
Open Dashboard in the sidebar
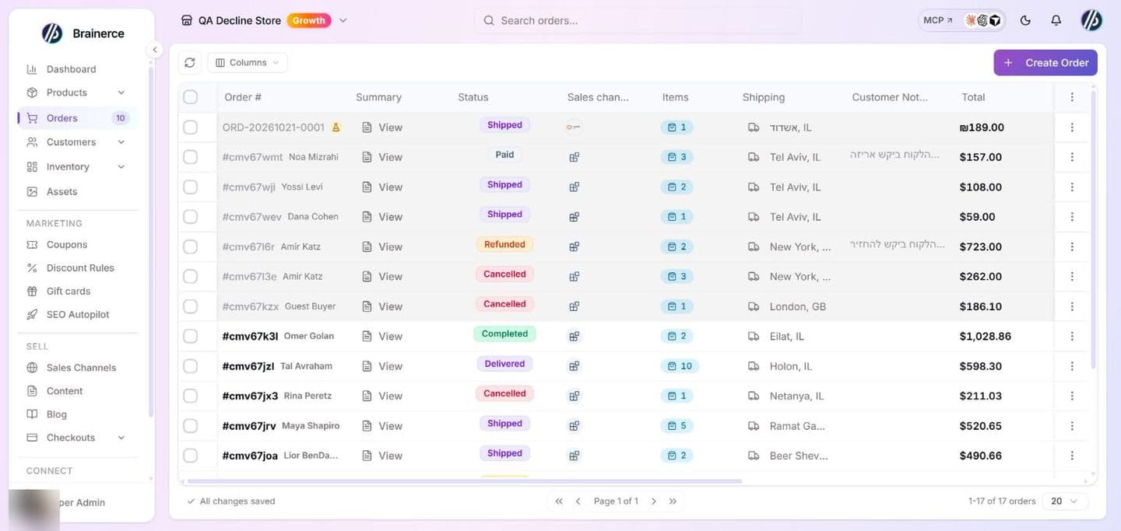(76, 69)
